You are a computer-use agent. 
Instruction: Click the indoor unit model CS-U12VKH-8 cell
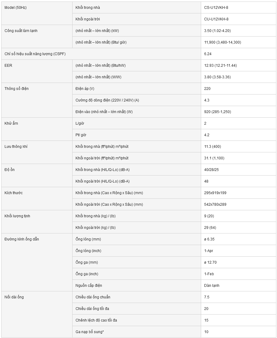216,8
